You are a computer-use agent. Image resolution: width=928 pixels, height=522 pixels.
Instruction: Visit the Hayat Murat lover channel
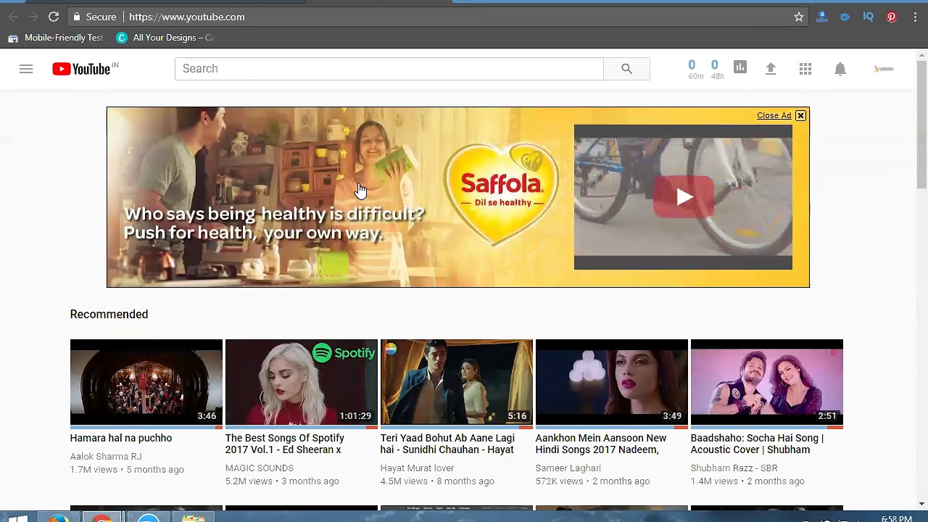point(417,468)
